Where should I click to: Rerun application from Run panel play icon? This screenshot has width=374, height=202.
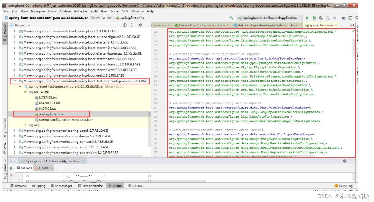(12, 168)
